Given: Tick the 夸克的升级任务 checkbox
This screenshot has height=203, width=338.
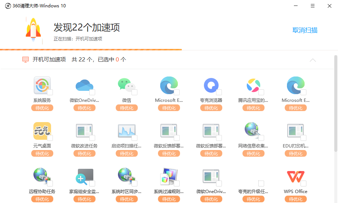Looking at the screenshot, I should 261,184.
